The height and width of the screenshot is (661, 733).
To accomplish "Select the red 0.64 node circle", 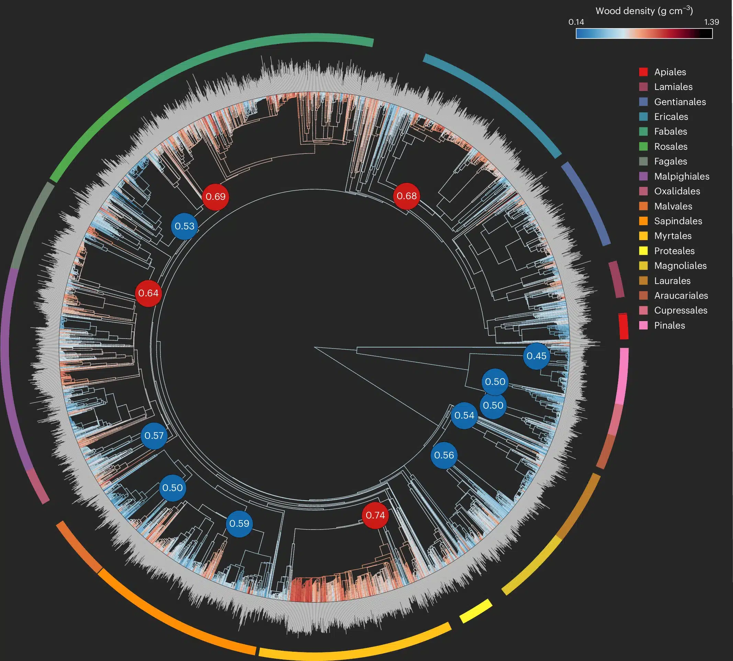I will [x=148, y=293].
